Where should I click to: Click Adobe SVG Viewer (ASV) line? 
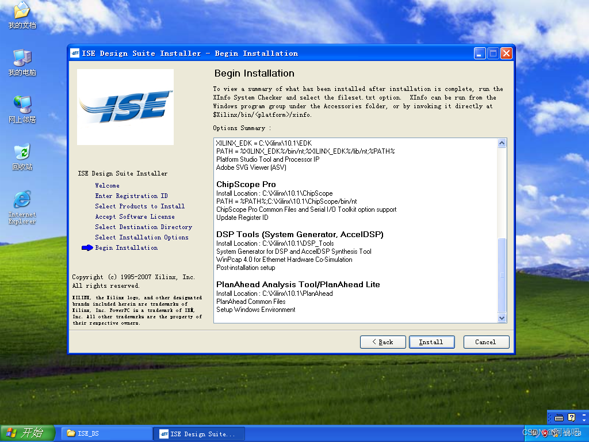pos(251,167)
